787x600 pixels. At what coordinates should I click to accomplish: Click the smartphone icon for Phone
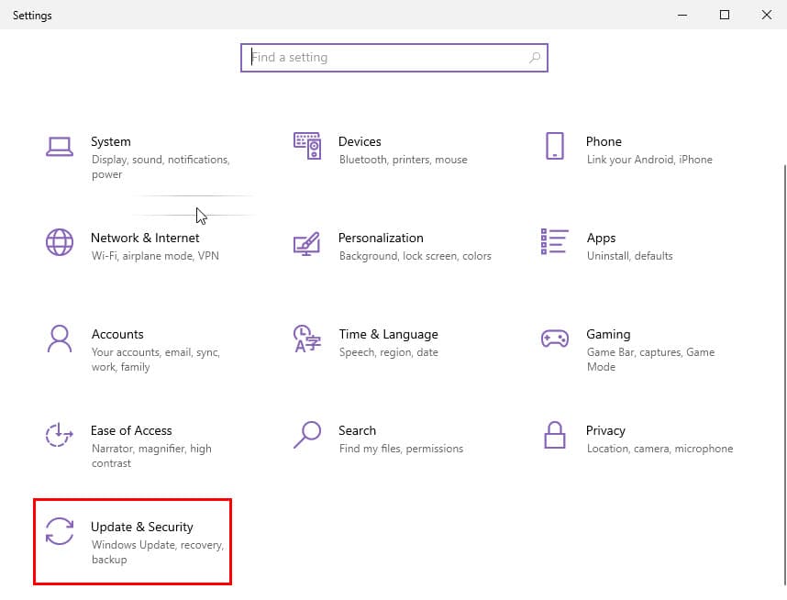tap(555, 146)
